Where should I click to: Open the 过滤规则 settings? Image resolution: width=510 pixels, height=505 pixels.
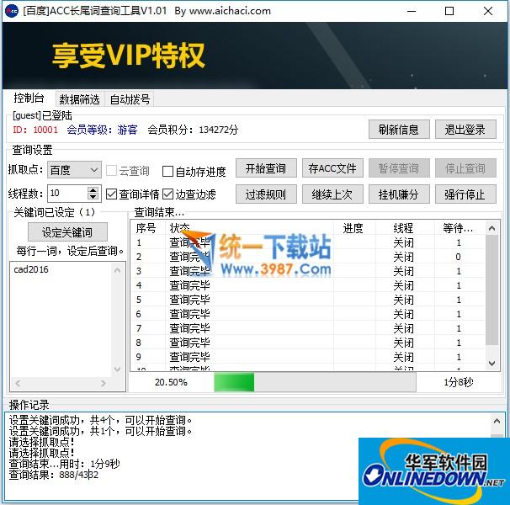[x=266, y=194]
